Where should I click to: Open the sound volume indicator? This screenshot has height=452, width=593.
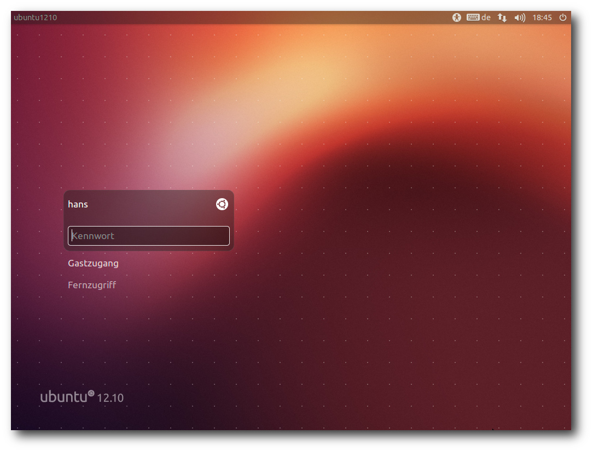520,17
